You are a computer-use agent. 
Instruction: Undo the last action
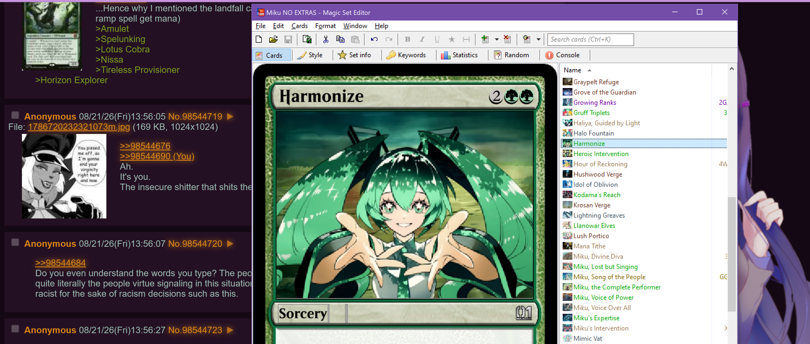[x=374, y=39]
